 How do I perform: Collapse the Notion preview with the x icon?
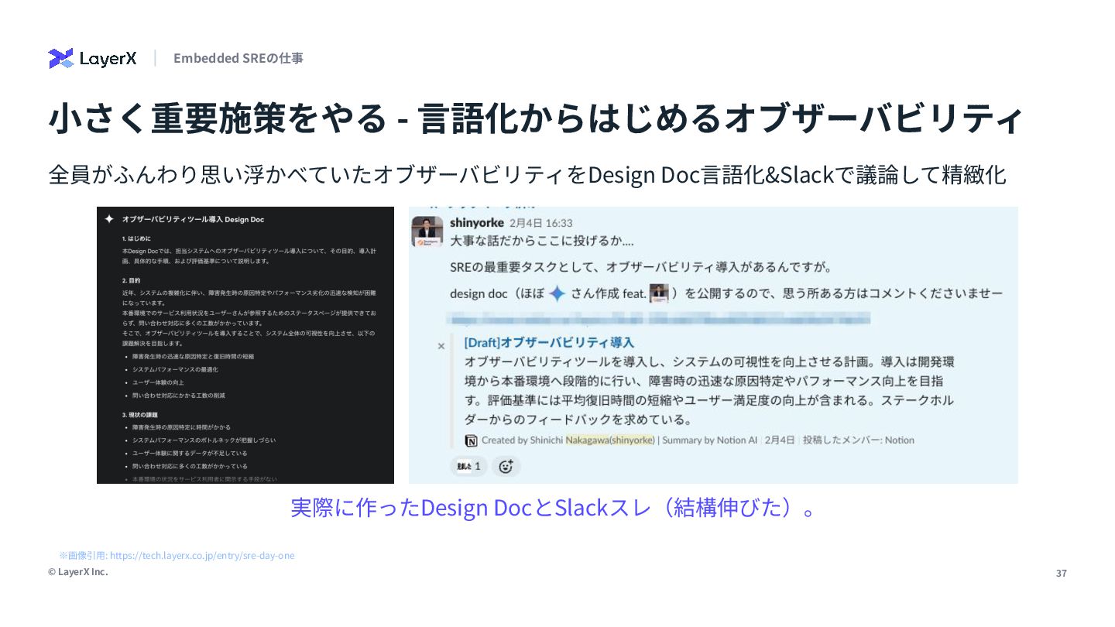441,346
